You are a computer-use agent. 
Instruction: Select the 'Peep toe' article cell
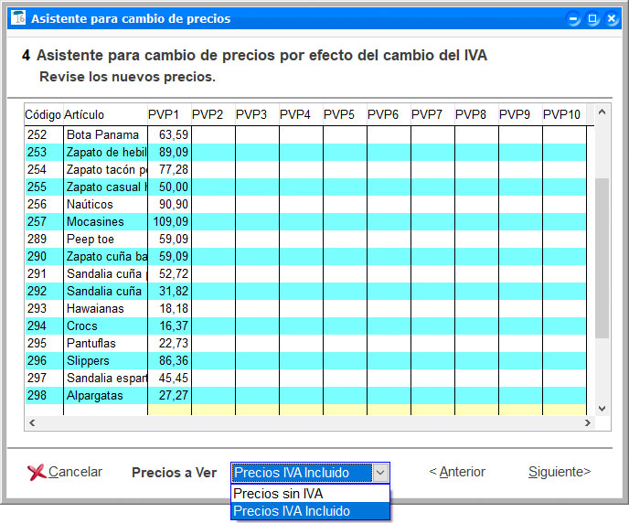[x=105, y=239]
